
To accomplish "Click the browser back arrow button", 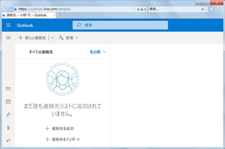I will (x=5, y=9).
